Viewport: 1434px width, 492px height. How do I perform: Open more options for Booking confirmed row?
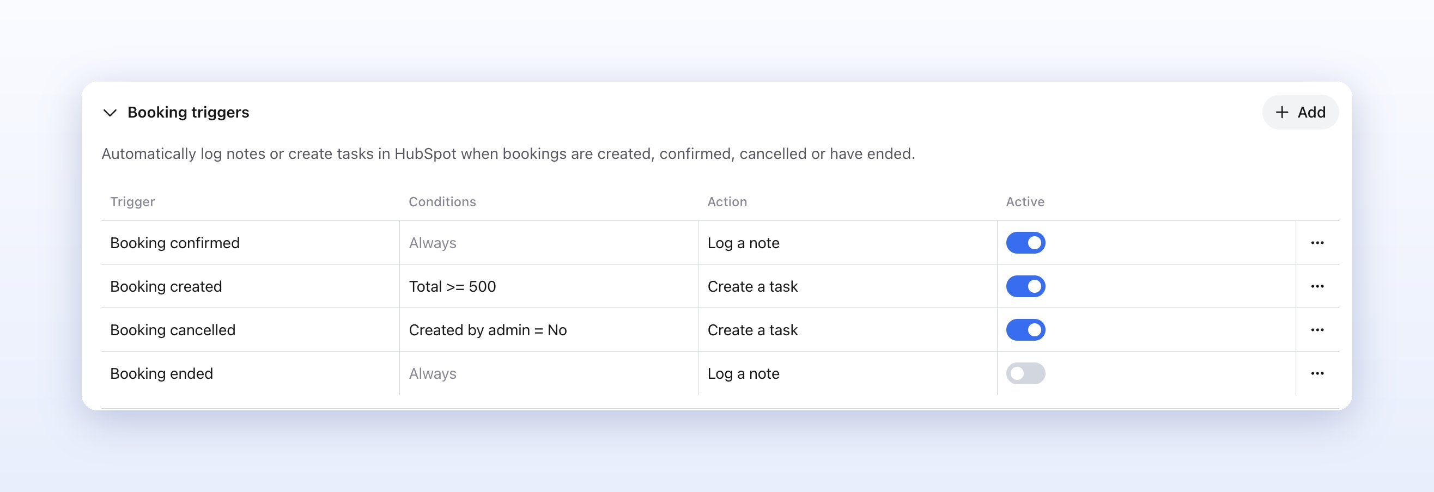[1317, 243]
